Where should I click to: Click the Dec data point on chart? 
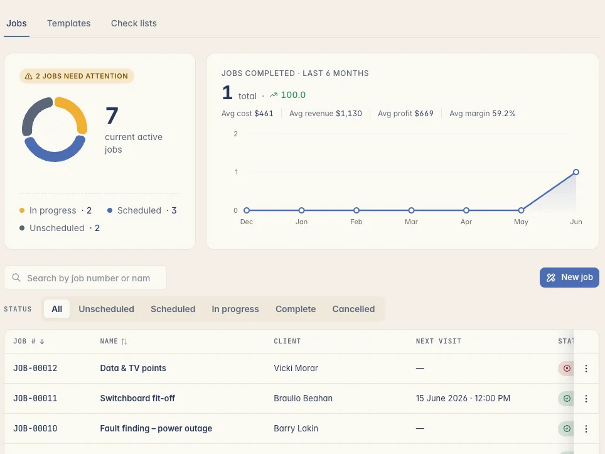[247, 210]
